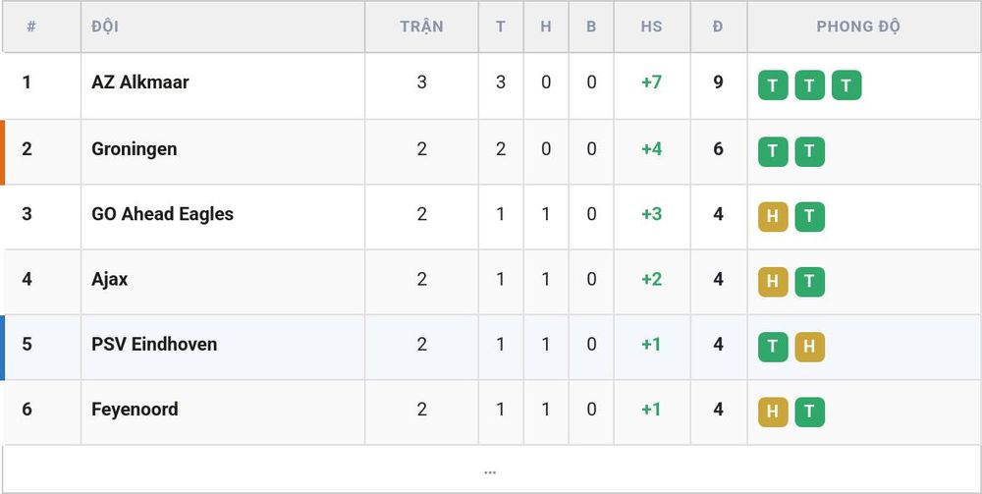Click GO Ahead Eagles' yellow H form badge
Image resolution: width=982 pixels, height=494 pixels.
(773, 217)
